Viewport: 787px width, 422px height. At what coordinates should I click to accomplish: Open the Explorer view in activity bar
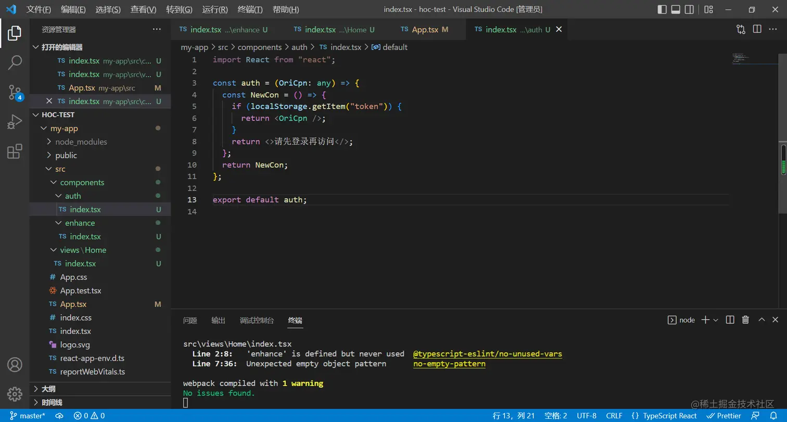pos(15,33)
